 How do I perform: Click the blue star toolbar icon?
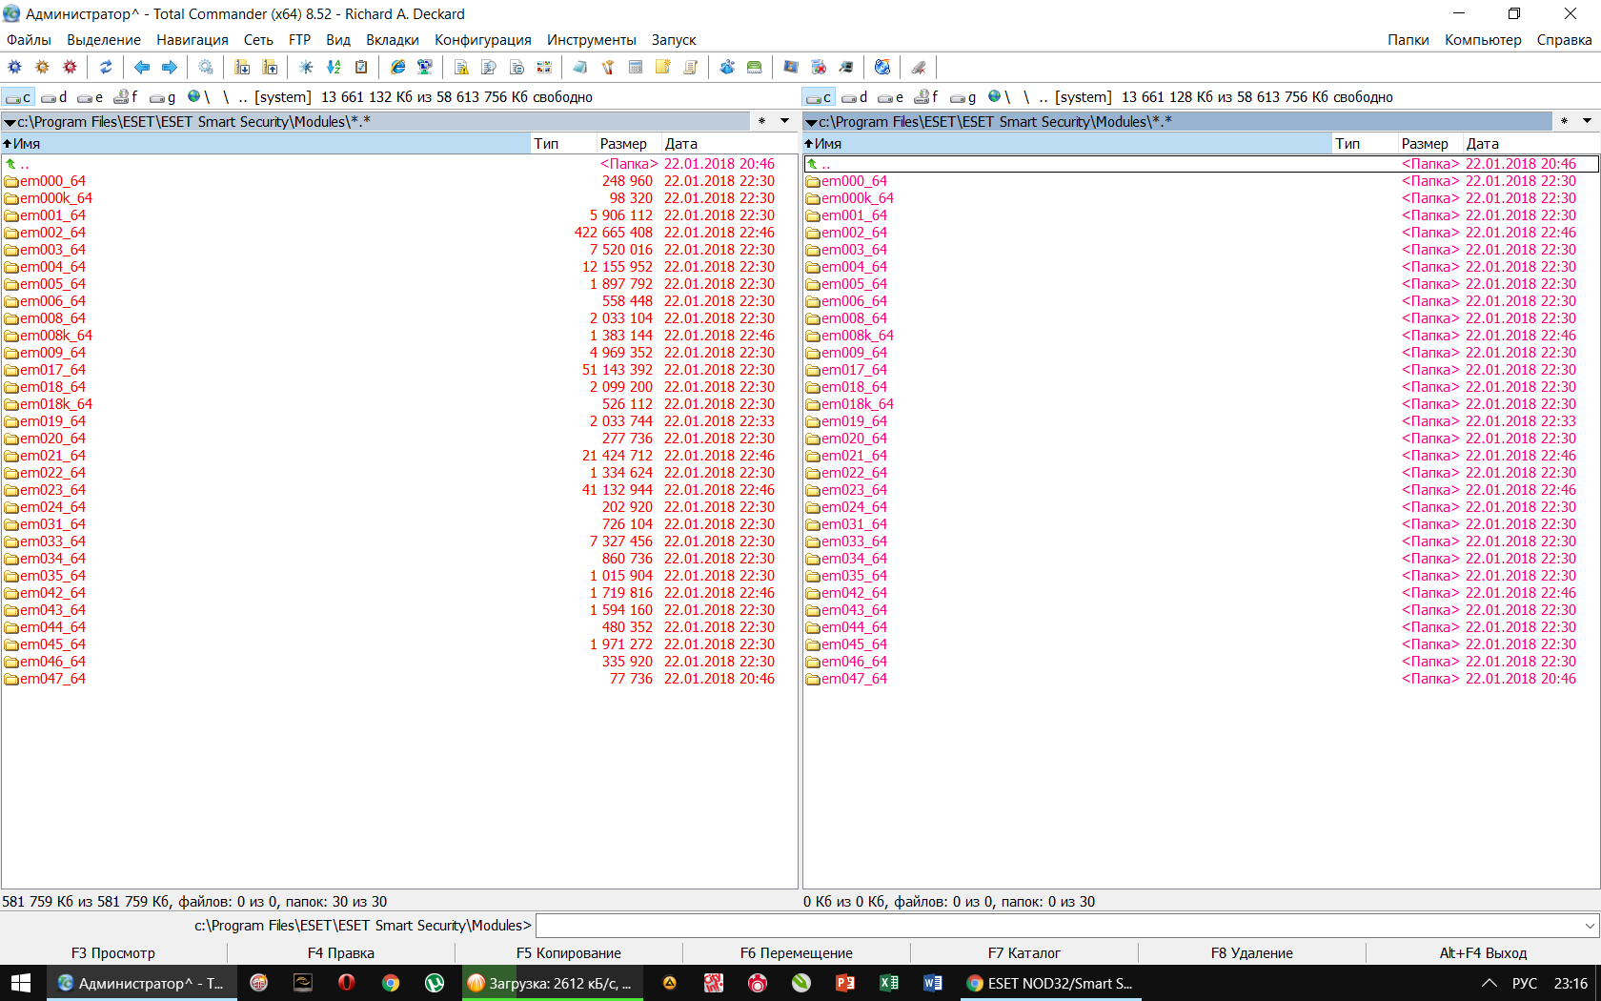(306, 67)
